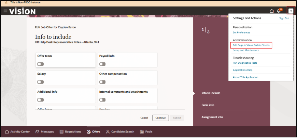
Task: Open the Pools tab
Action: click(146, 132)
